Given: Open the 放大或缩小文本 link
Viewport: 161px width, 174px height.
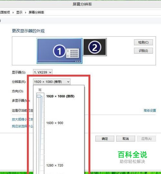Looking at the screenshot, I should pyautogui.click(x=23, y=119).
